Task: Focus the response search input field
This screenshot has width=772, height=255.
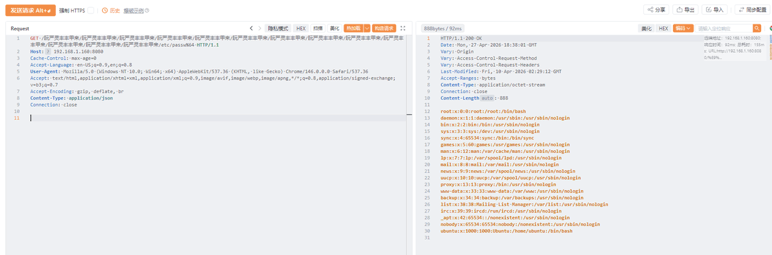Action: coord(724,28)
